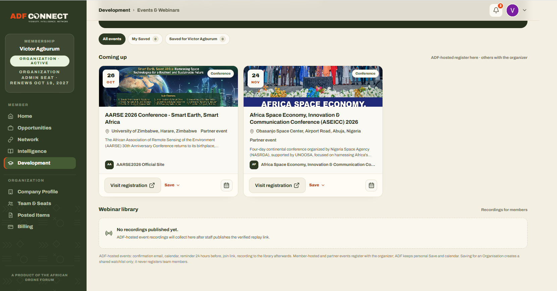Expand the account menu chevron
Screen dimensions: 557x291
tap(524, 10)
